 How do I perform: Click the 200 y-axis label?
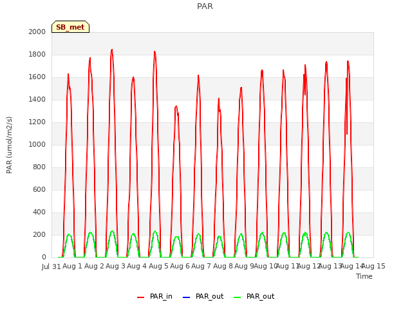(39, 234)
